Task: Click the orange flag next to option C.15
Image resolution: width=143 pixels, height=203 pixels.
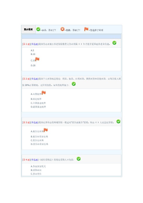Action: click(x=37, y=59)
